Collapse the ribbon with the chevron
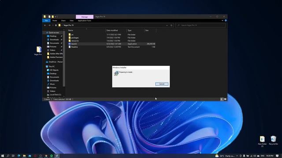 pyautogui.click(x=223, y=21)
